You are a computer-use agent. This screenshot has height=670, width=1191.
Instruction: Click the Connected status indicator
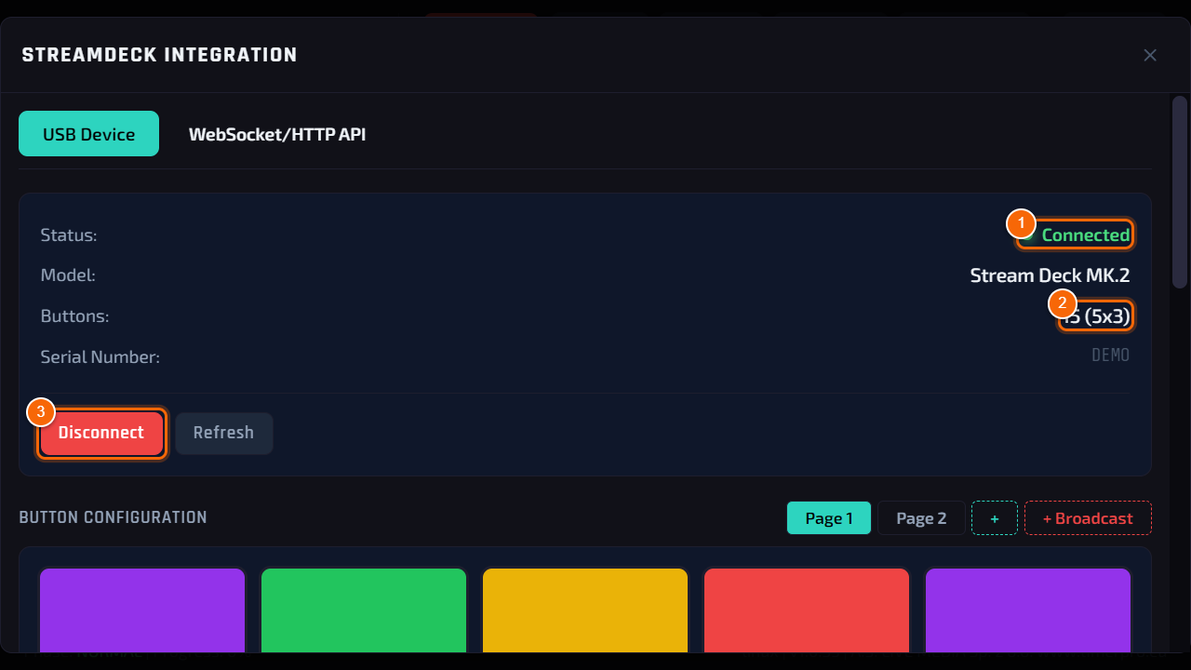pyautogui.click(x=1076, y=235)
